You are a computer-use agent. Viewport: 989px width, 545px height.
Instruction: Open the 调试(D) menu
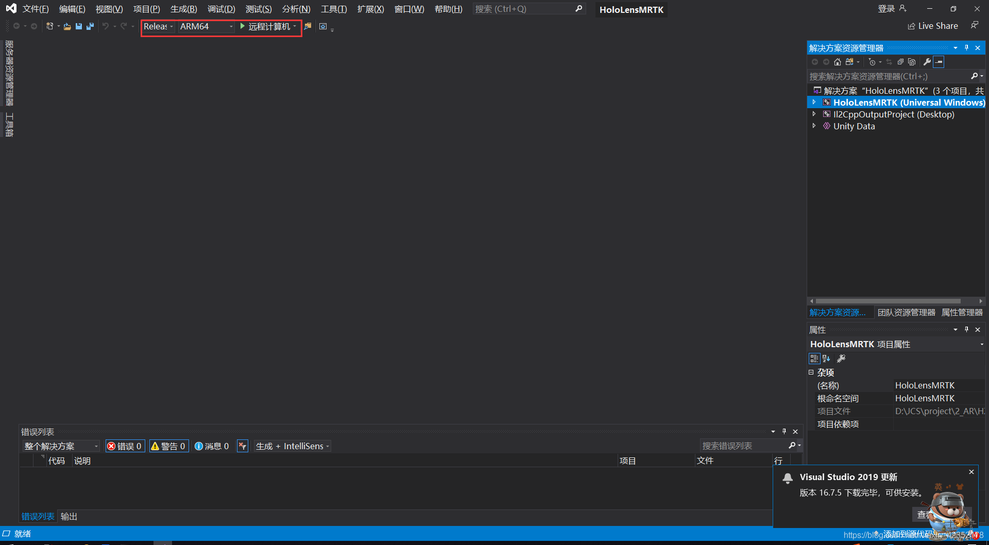(221, 9)
